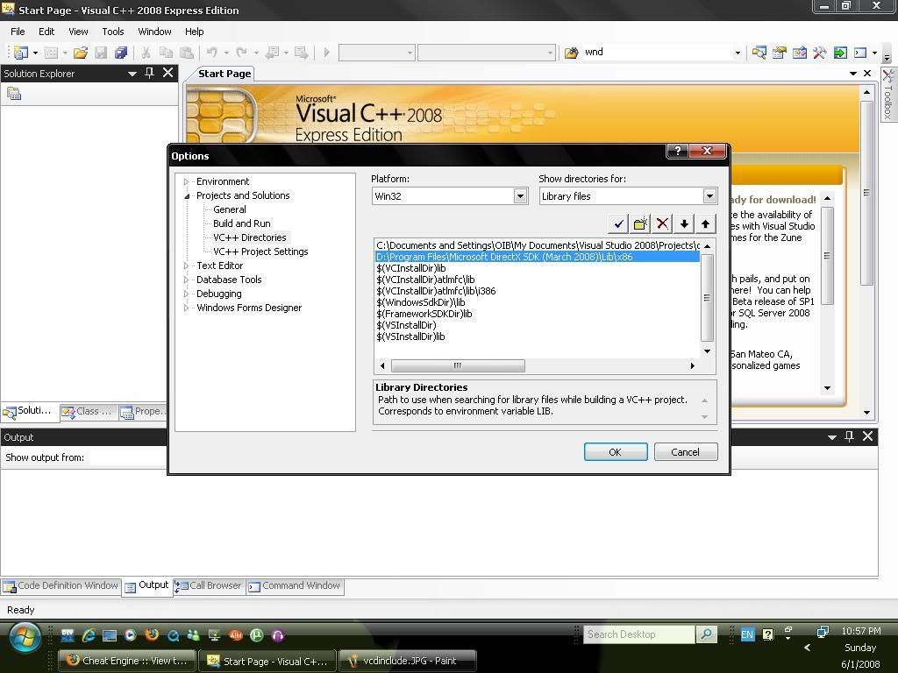Image resolution: width=898 pixels, height=673 pixels.
Task: Open the Edit menu
Action: coord(46,32)
